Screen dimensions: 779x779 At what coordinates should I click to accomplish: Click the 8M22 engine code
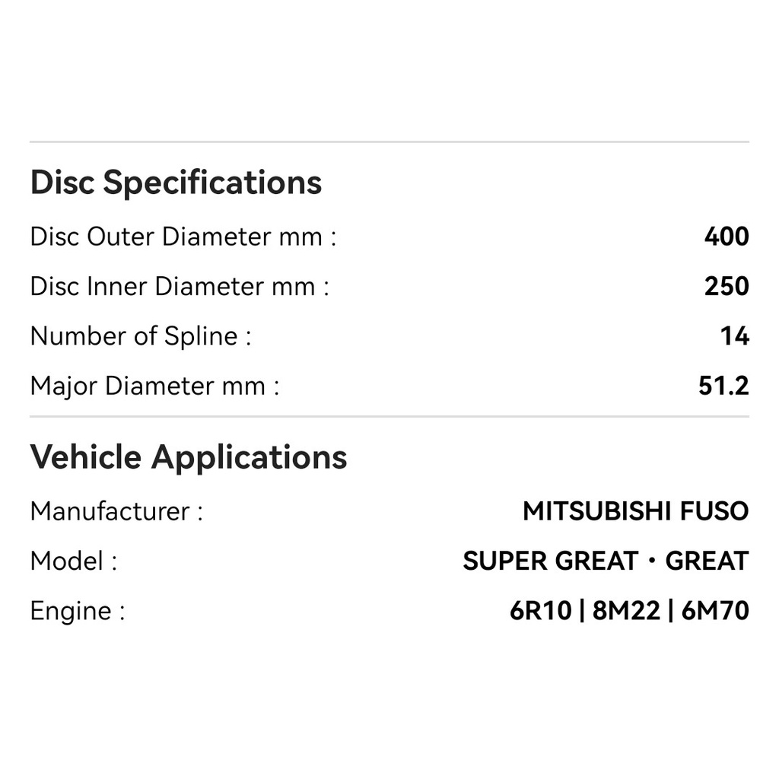[626, 611]
